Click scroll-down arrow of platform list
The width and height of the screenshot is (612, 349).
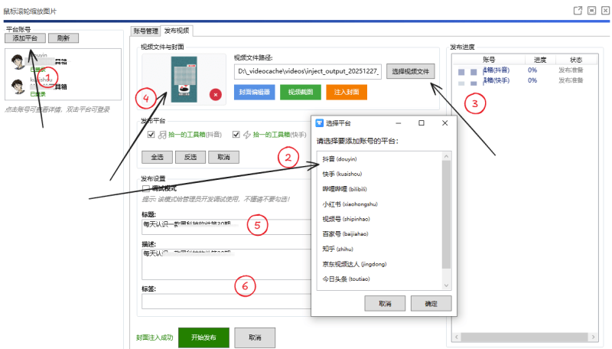coord(447,285)
